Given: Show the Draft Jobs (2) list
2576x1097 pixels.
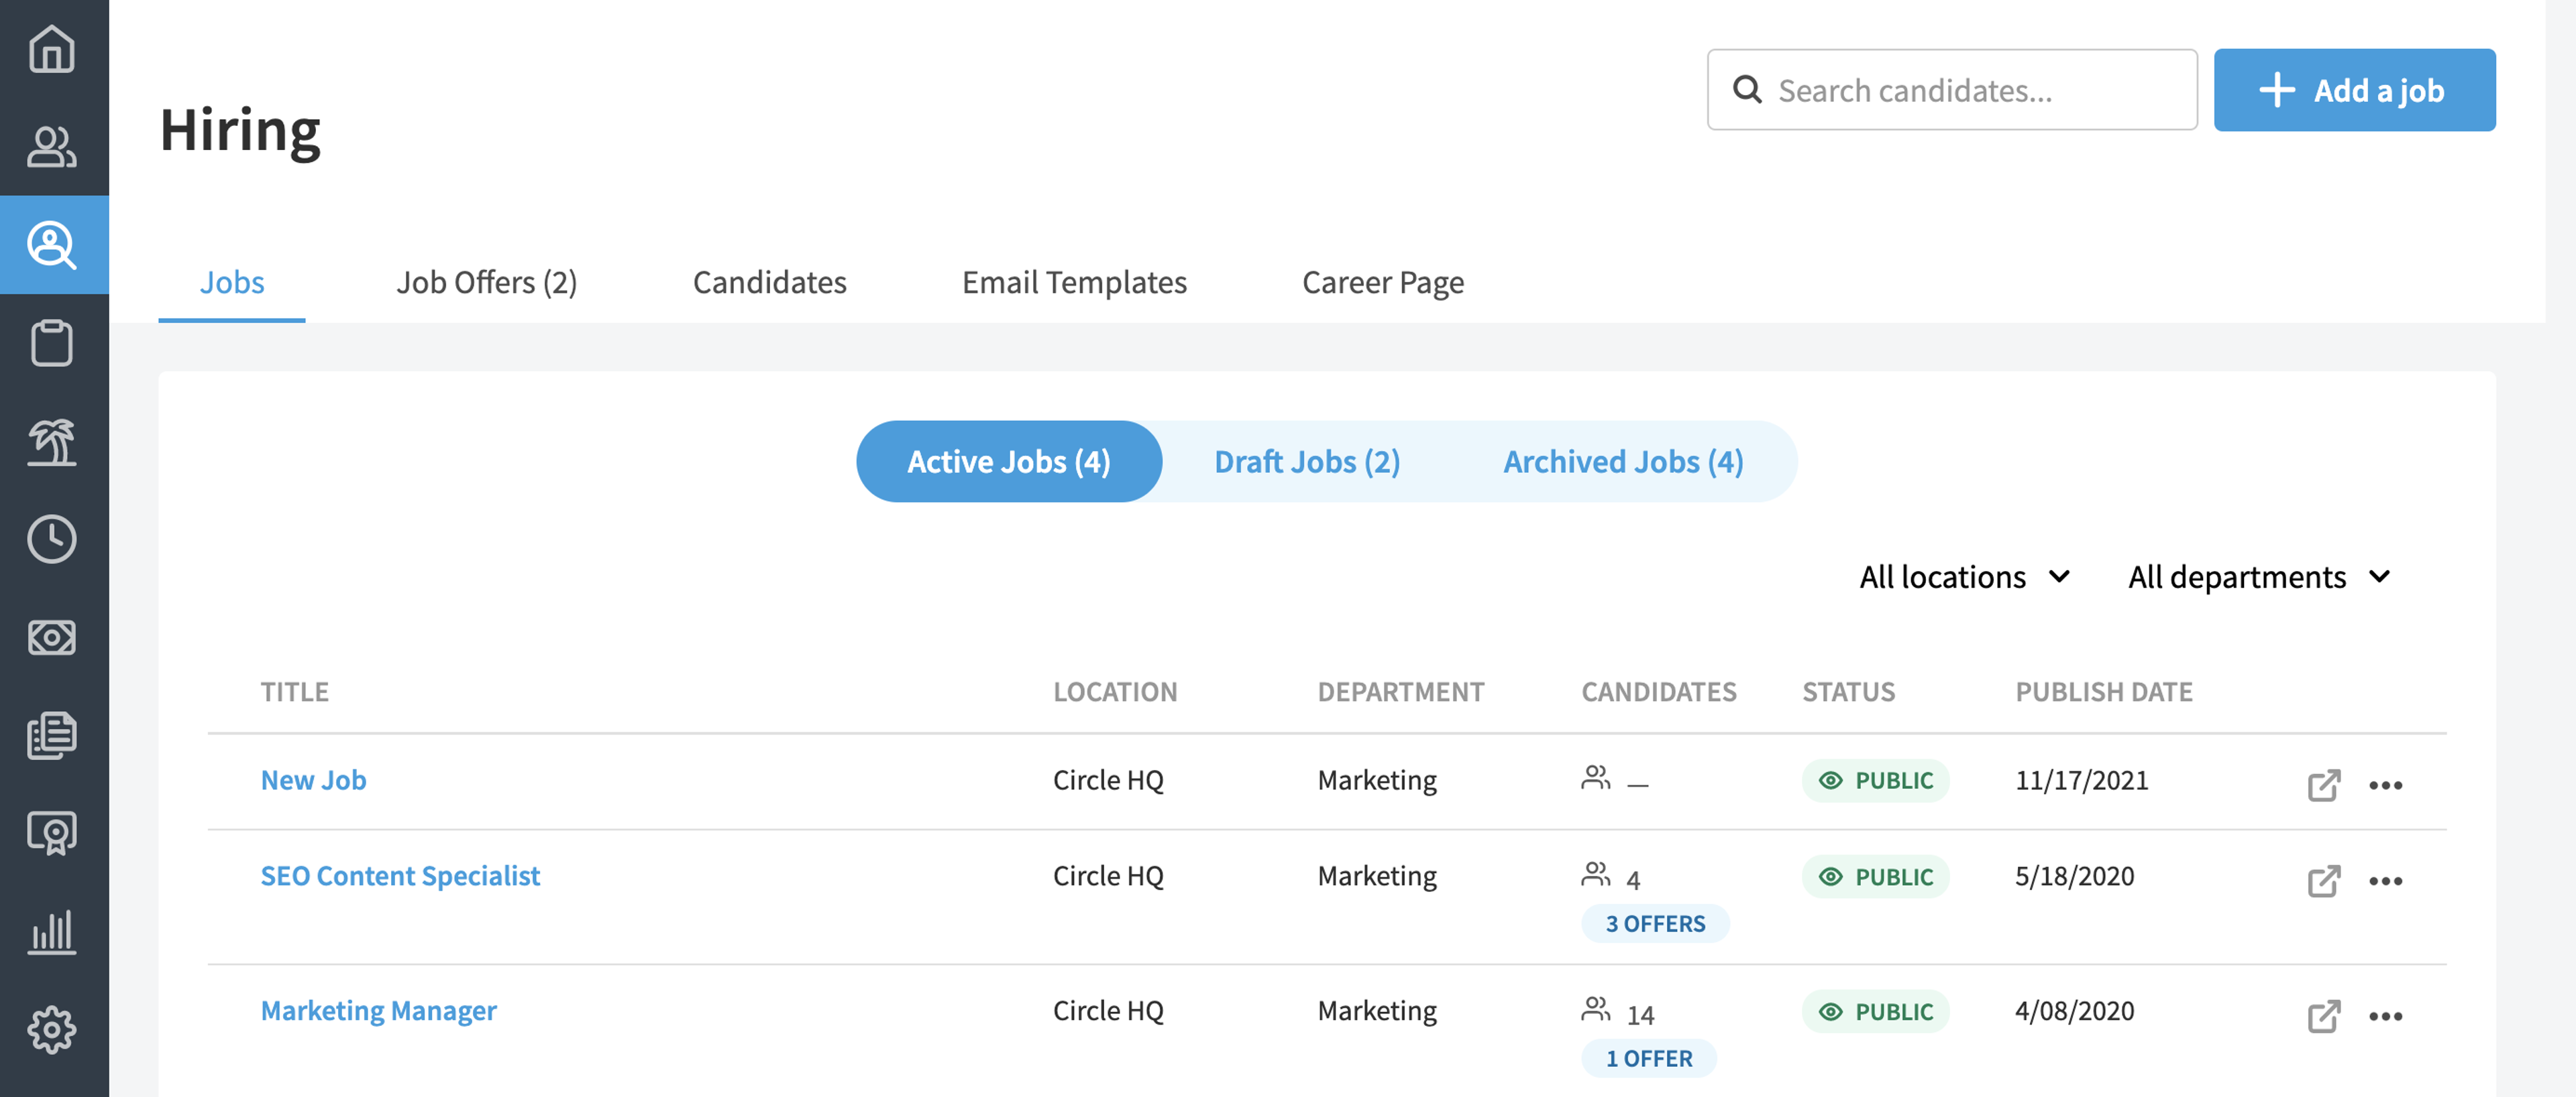Looking at the screenshot, I should tap(1307, 462).
